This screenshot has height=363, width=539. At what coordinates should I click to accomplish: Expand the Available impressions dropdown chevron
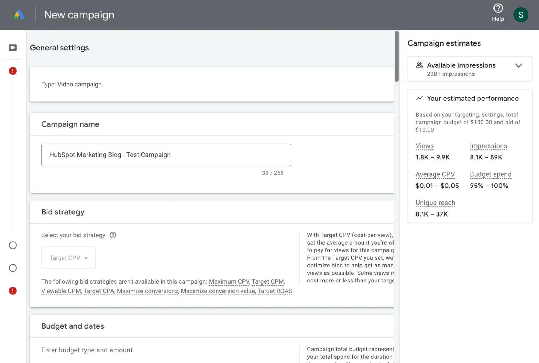[x=518, y=65]
